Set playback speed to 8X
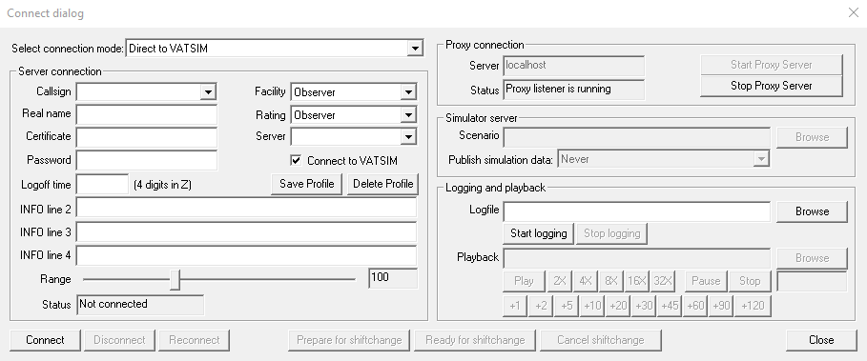 pos(610,281)
